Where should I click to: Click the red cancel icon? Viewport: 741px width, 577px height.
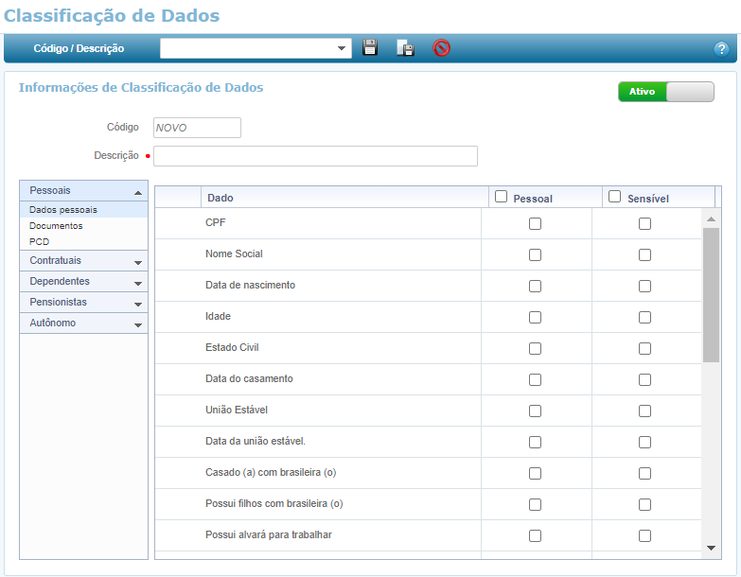point(441,48)
